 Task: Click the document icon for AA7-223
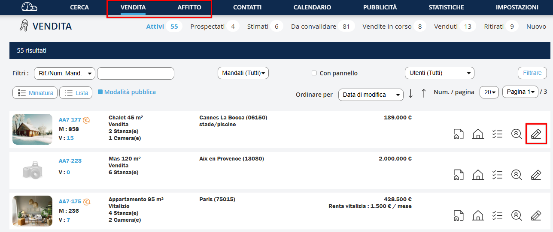point(458,175)
